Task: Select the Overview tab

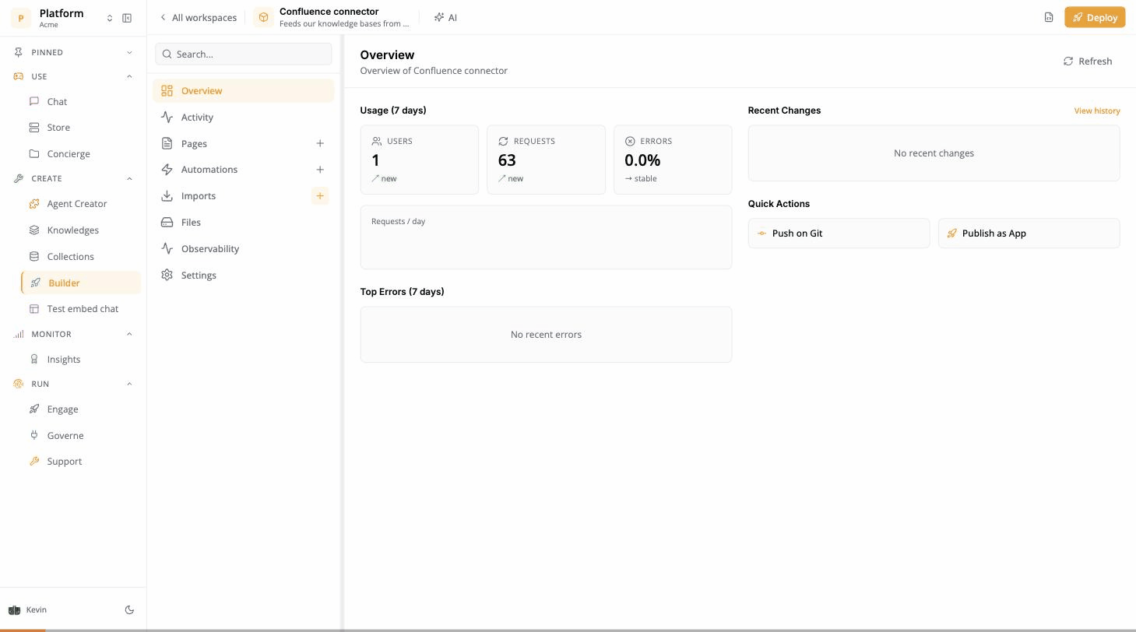Action: tap(244, 91)
